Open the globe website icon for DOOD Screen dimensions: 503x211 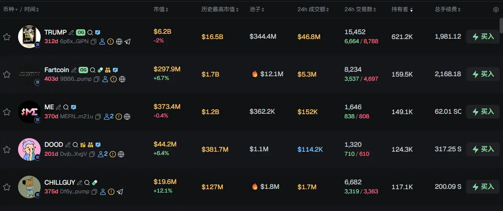pos(121,154)
